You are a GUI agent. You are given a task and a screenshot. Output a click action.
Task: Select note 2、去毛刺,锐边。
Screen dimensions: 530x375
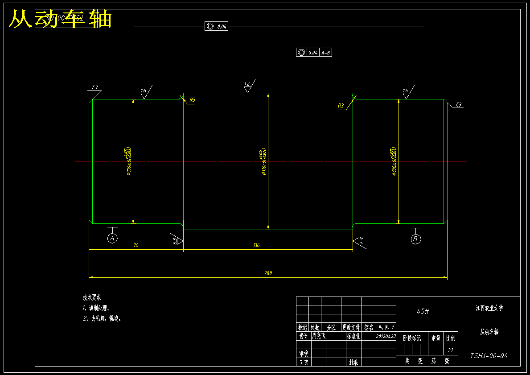(x=102, y=318)
